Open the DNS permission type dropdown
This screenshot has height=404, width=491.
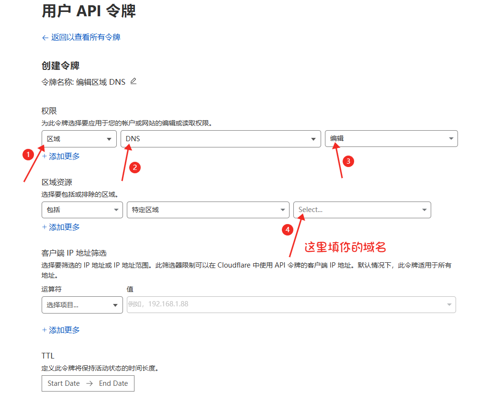click(220, 139)
